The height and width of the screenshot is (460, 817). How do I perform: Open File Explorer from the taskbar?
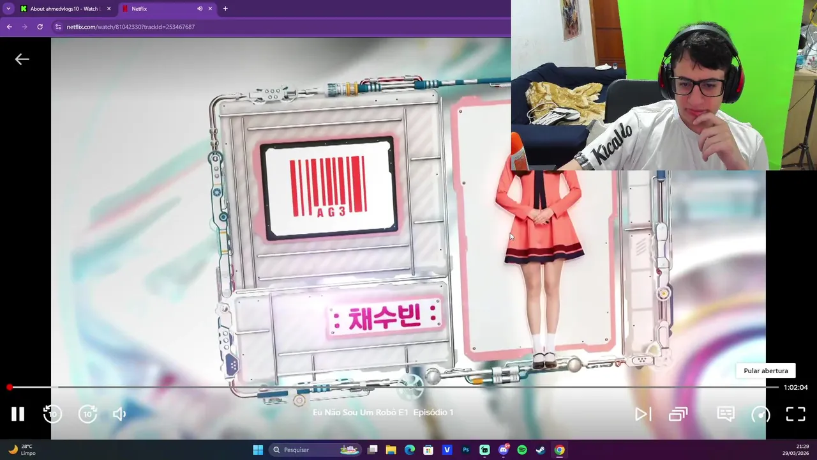point(391,450)
